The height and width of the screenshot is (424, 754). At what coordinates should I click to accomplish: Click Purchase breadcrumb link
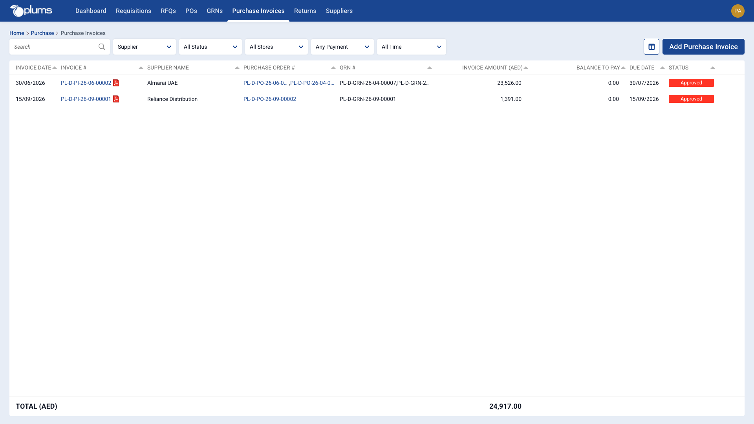(x=42, y=33)
